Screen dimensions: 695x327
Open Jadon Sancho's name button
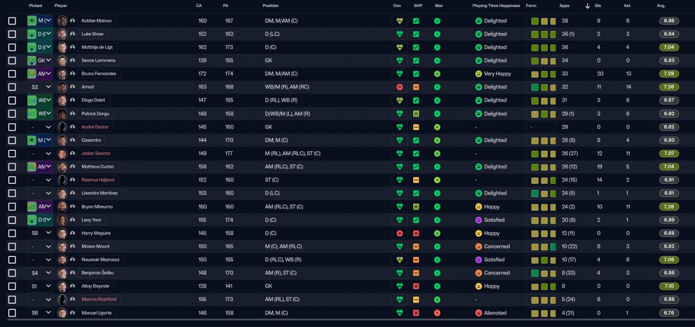pyautogui.click(x=95, y=153)
